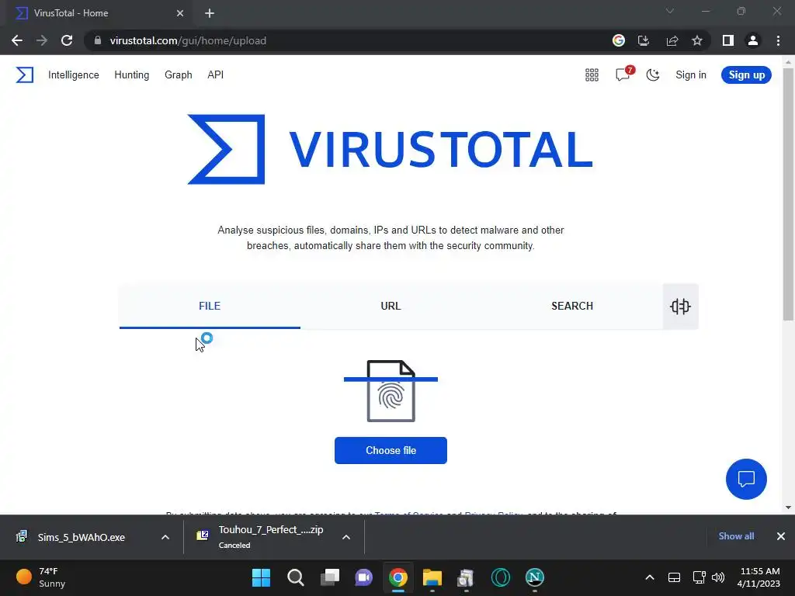
Task: Click Show all downloads
Action: 736,536
